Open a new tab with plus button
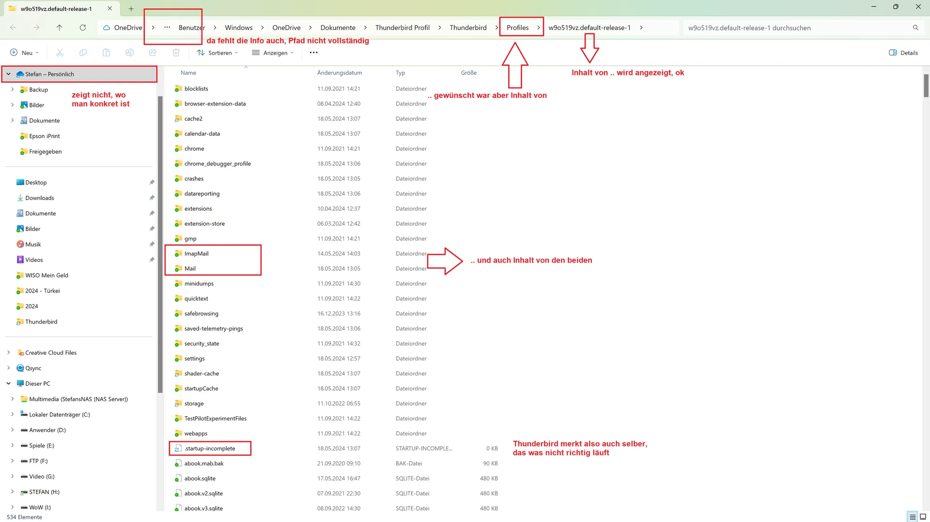The width and height of the screenshot is (930, 522). (x=131, y=9)
